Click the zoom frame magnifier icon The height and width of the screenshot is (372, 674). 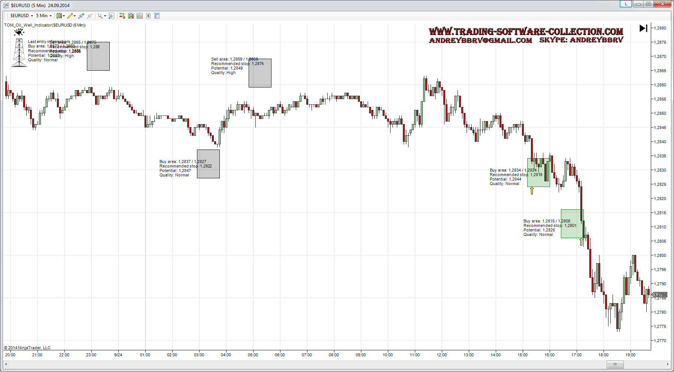111,16
